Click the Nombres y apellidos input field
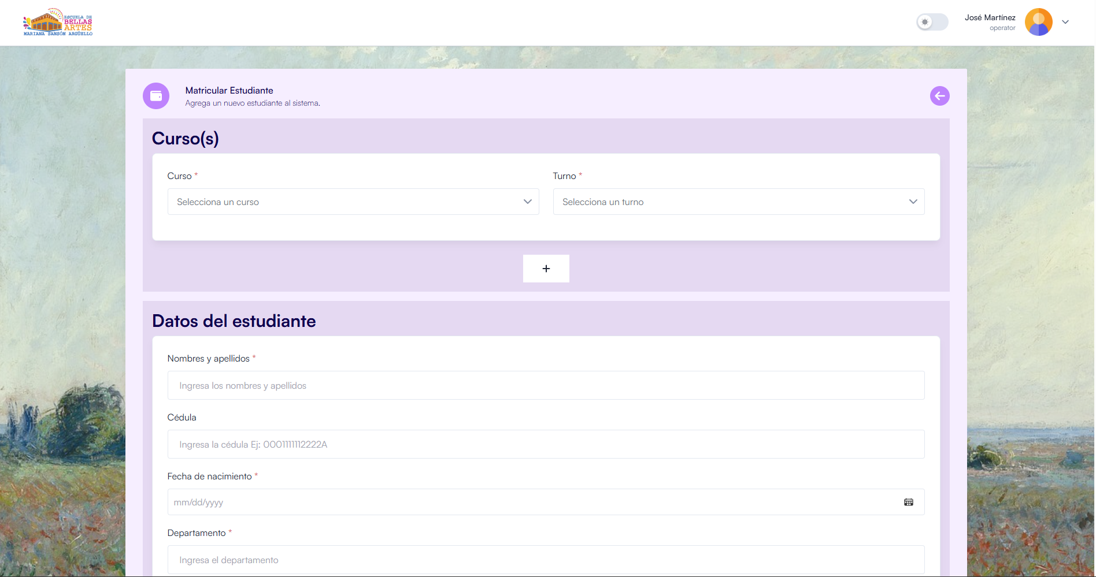This screenshot has width=1096, height=577. click(x=546, y=385)
